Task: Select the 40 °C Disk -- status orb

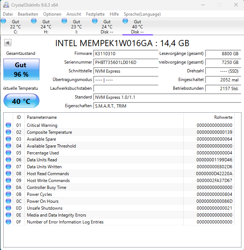Action: click(125, 21)
